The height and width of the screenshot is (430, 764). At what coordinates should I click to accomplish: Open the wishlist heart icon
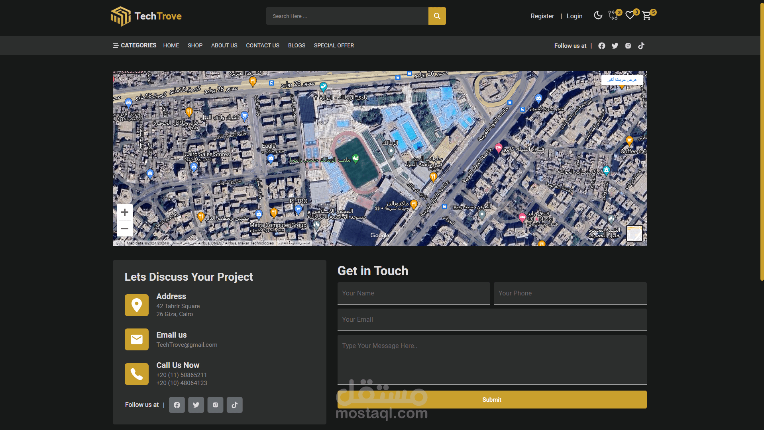(x=630, y=16)
